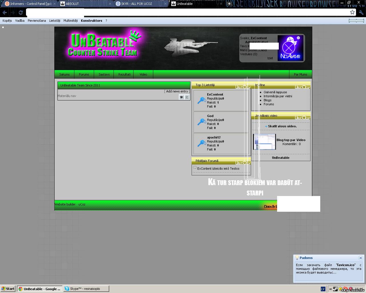Open the Konstruktors menu
This screenshot has height=293, width=366.
click(x=91, y=21)
